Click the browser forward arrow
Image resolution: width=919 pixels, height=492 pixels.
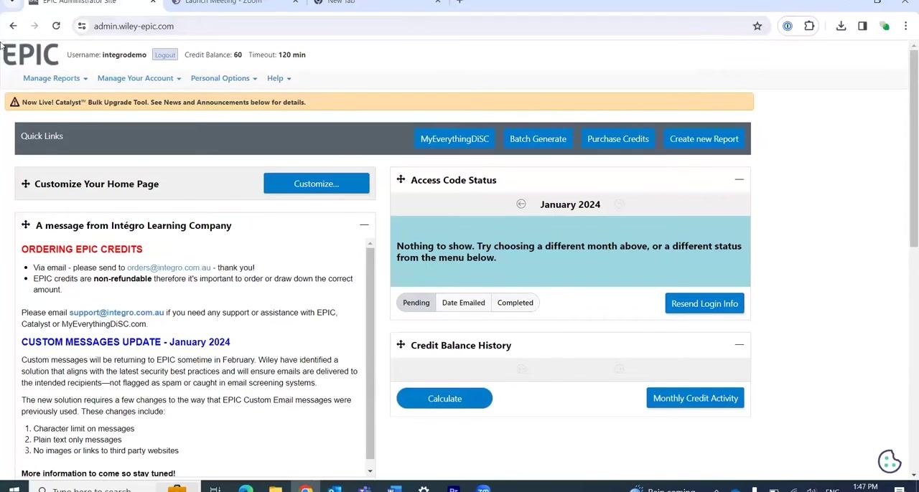34,26
